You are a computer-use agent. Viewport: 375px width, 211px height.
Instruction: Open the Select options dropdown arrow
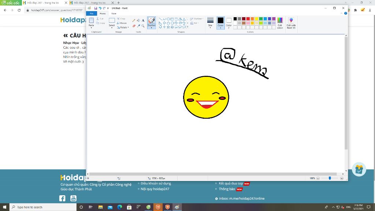click(112, 28)
